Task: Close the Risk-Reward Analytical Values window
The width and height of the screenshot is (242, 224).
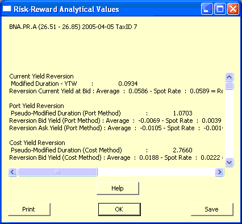Action: tap(233, 9)
